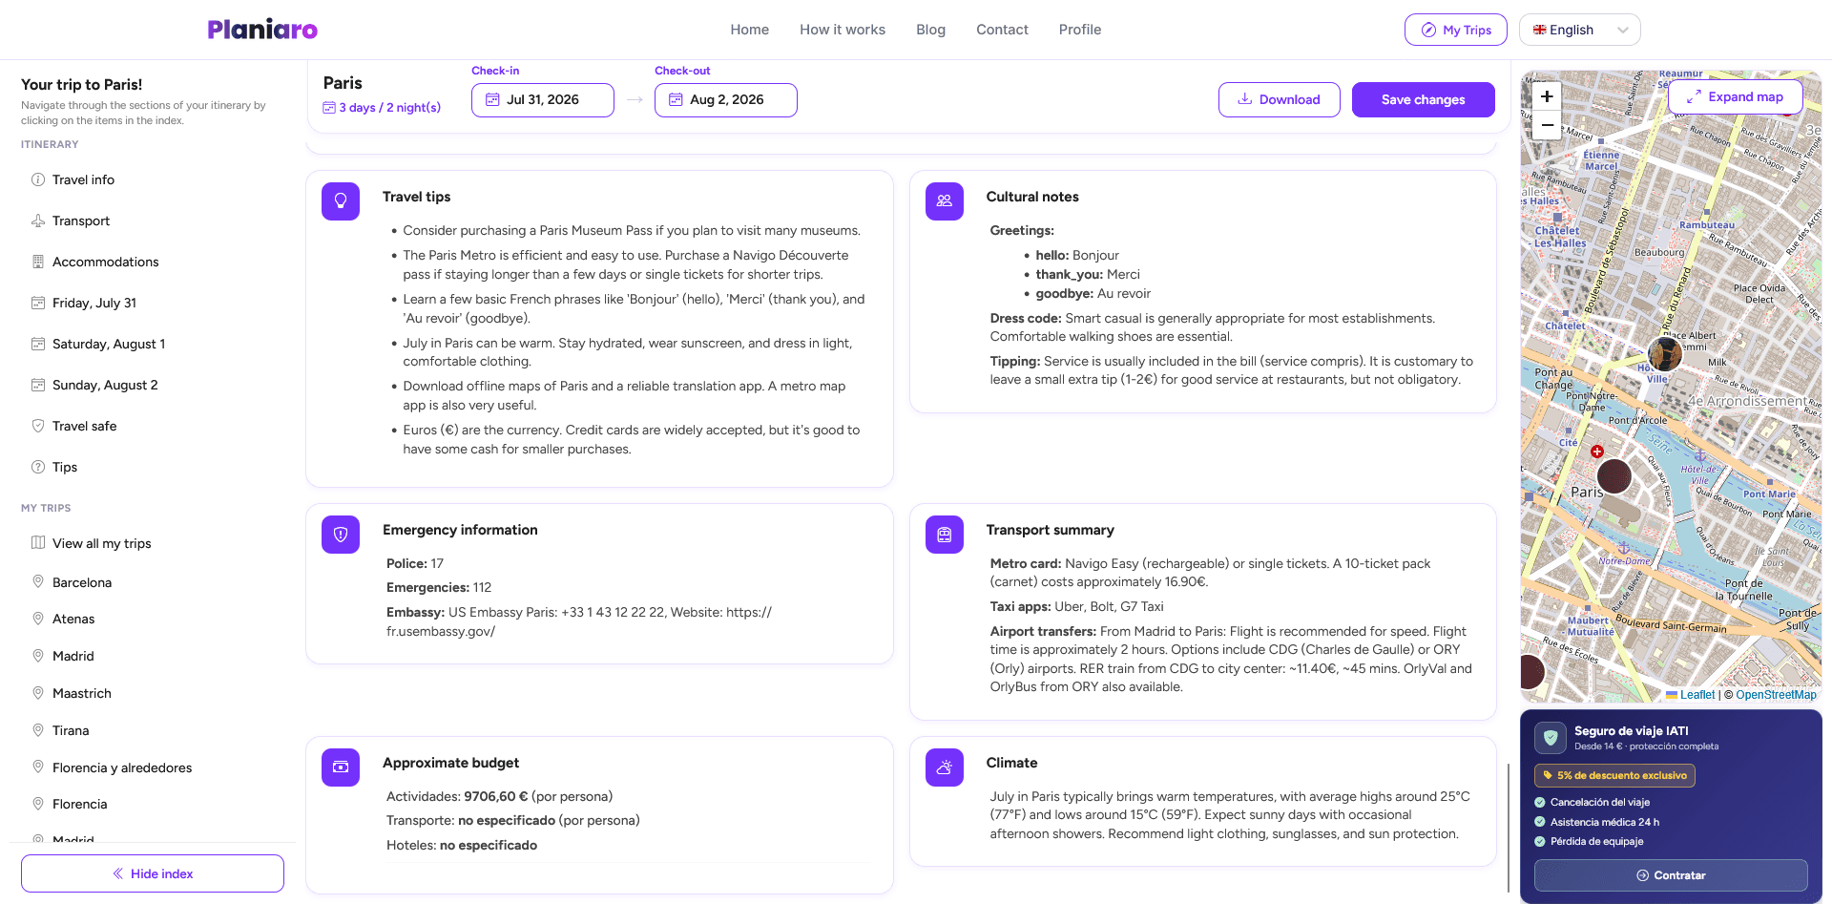Click the map icon beside View all my trips
The image size is (1832, 904).
pos(38,543)
